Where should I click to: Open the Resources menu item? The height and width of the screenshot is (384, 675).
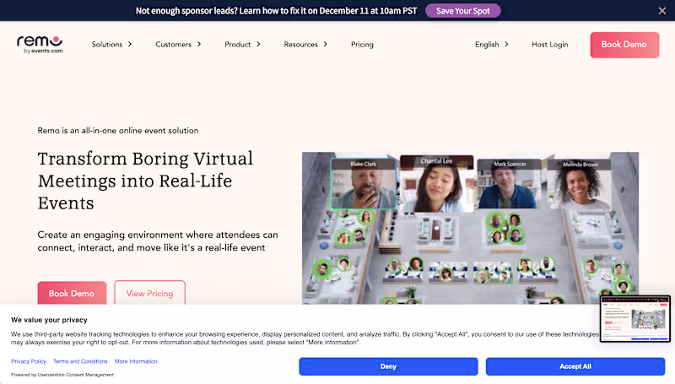click(300, 45)
